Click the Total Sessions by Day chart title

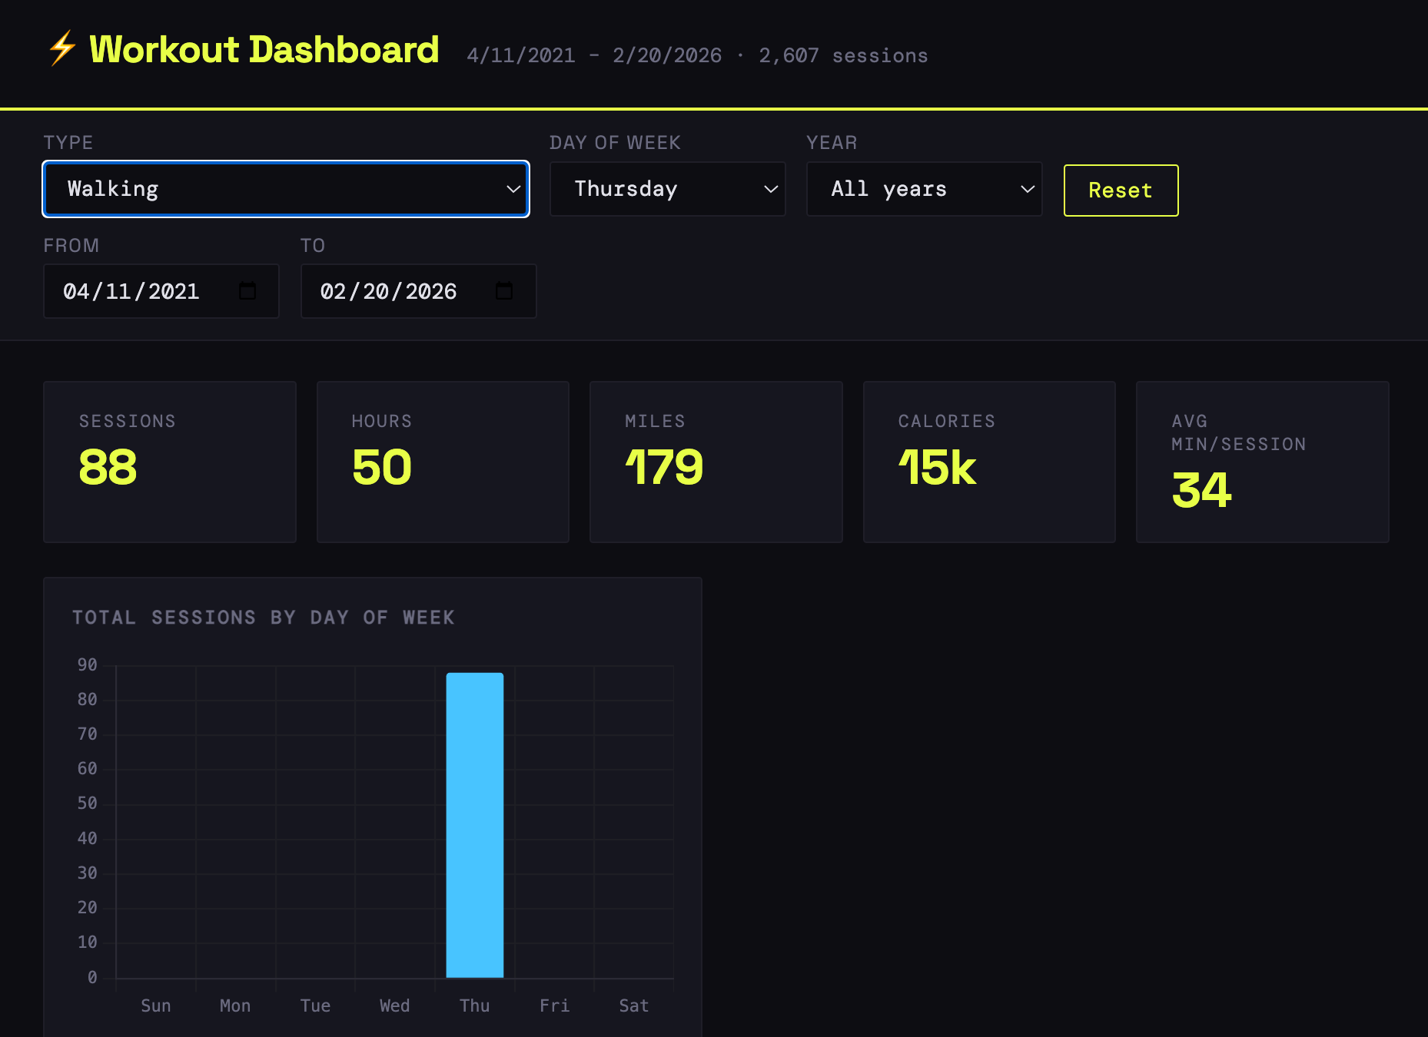tap(263, 618)
